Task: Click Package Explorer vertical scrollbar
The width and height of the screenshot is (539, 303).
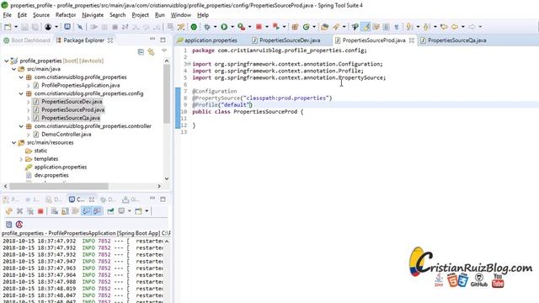Action: [x=167, y=93]
